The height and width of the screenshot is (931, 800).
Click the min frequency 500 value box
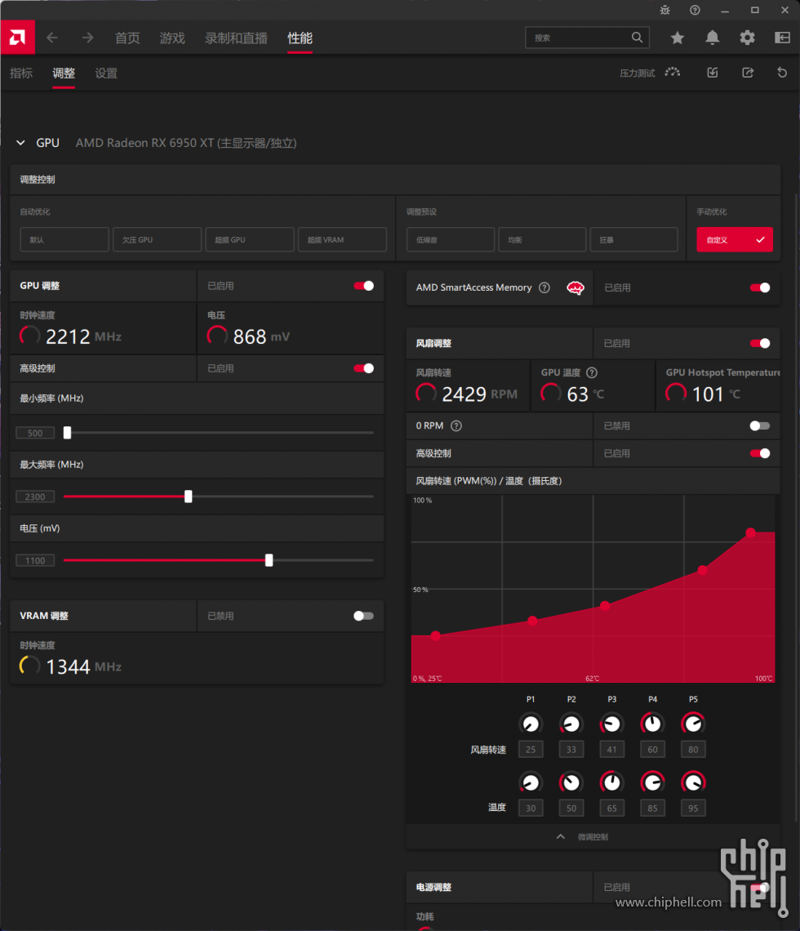(35, 433)
